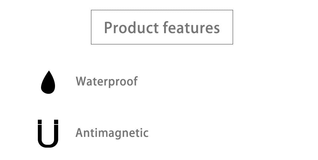Select the Waterproof feature label

107,82
